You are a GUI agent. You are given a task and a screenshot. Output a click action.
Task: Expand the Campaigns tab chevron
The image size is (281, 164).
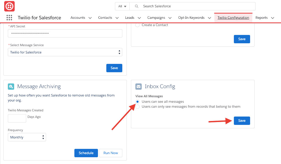(170, 17)
